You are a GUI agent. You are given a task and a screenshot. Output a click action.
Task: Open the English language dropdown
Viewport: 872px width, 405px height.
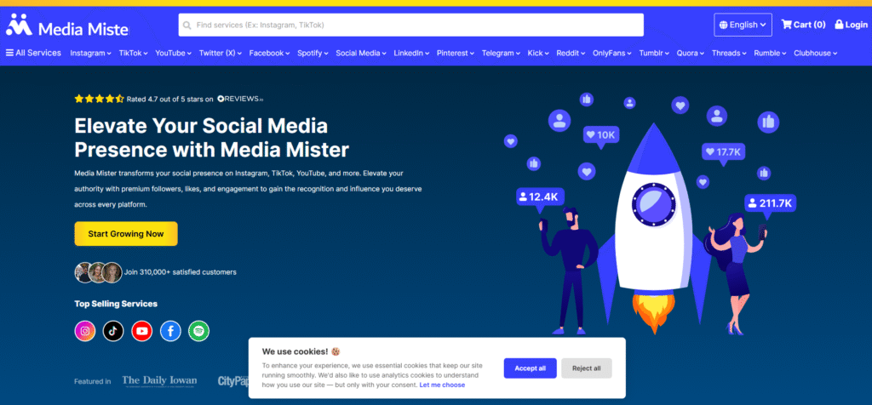tap(743, 25)
